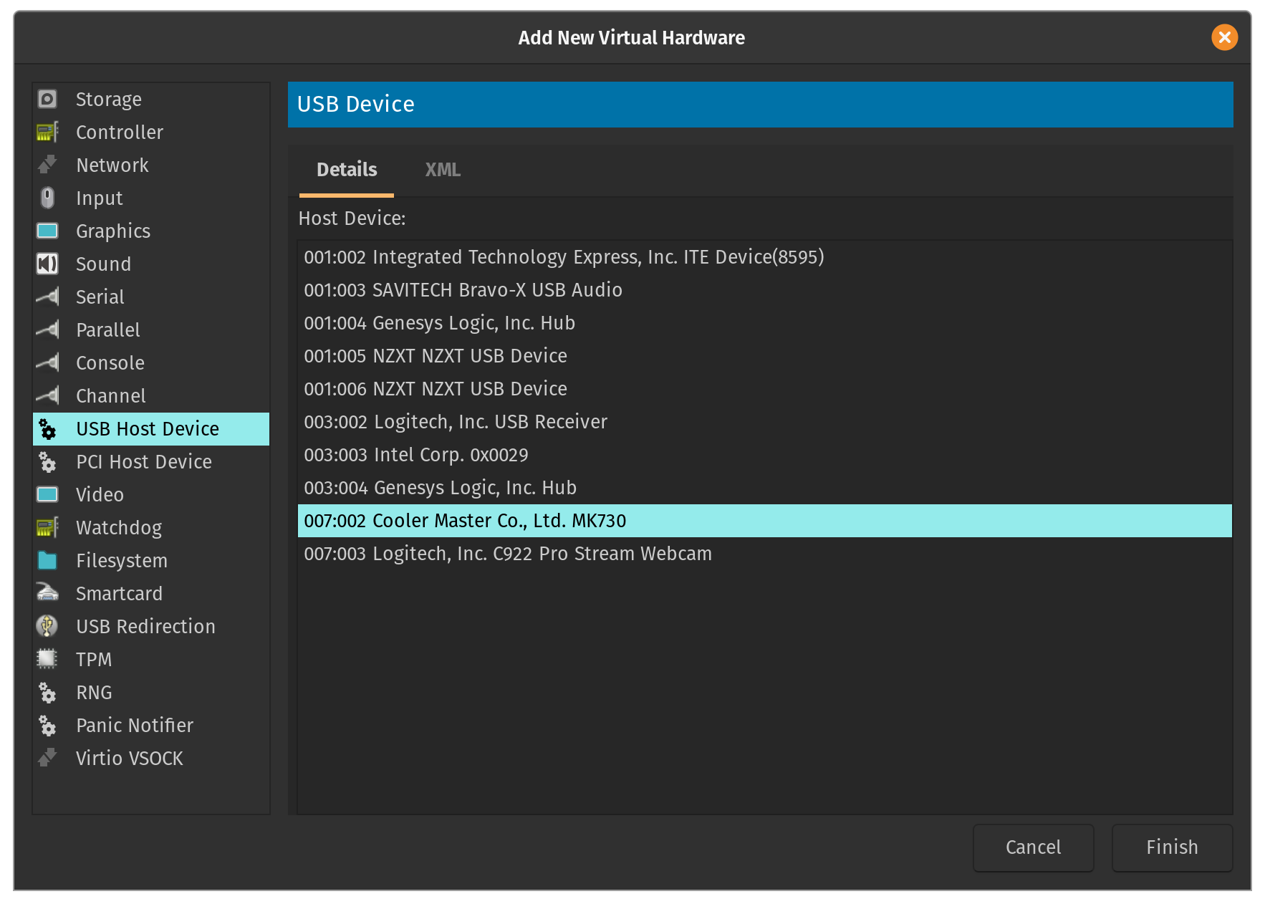Choose the TPM chip icon
1265x904 pixels.
(x=47, y=659)
